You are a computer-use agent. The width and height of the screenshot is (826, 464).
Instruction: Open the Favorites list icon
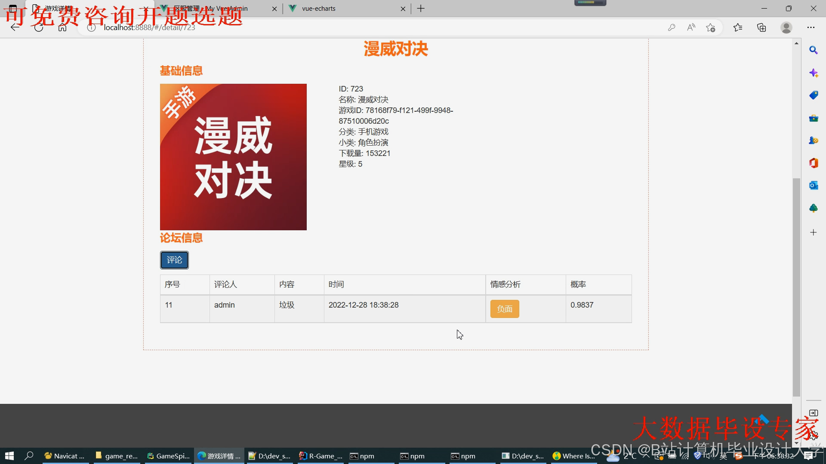tap(738, 27)
